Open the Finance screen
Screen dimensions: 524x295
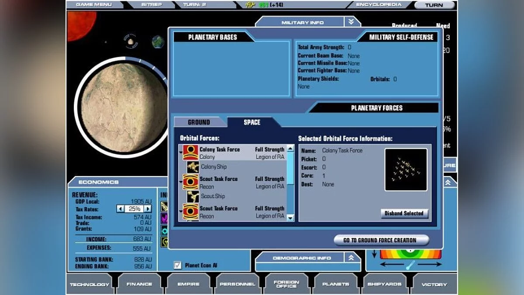click(x=139, y=284)
